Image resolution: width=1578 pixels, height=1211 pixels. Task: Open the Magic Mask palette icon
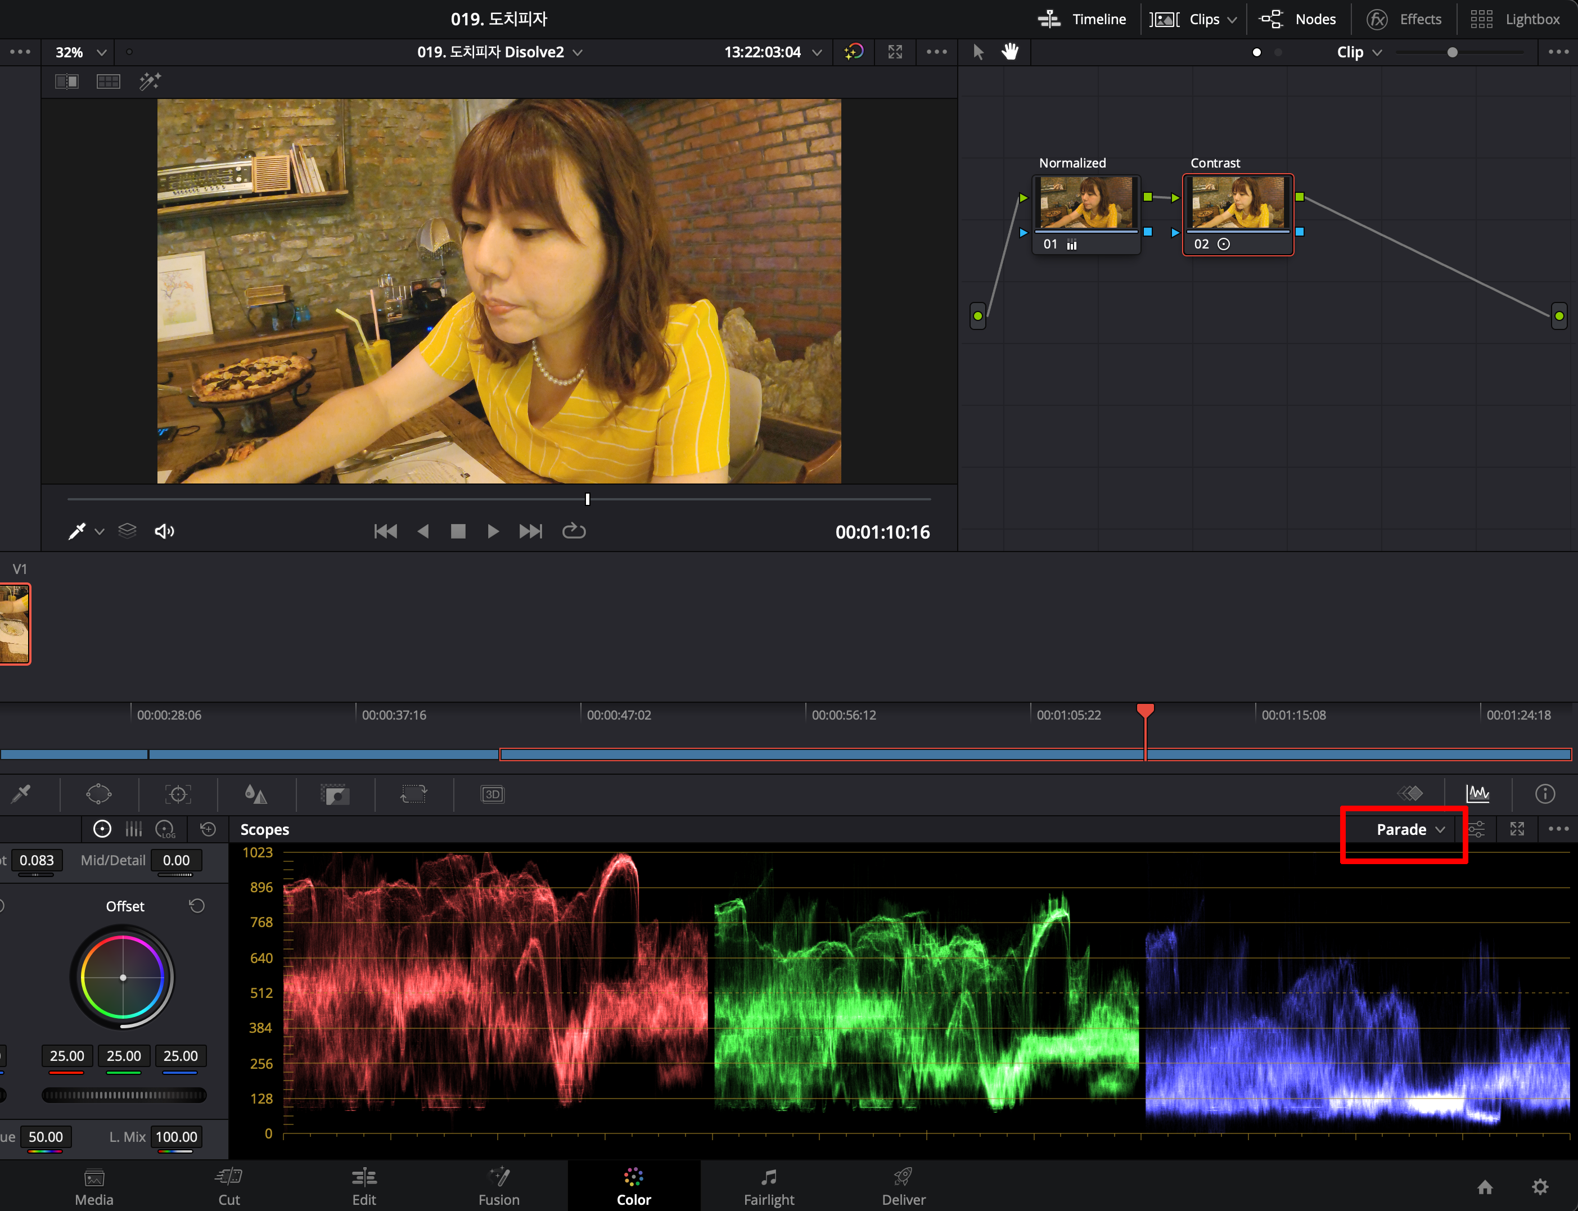335,794
